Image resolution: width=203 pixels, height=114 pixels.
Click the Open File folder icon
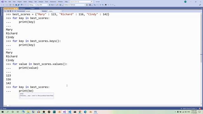(14, 5)
